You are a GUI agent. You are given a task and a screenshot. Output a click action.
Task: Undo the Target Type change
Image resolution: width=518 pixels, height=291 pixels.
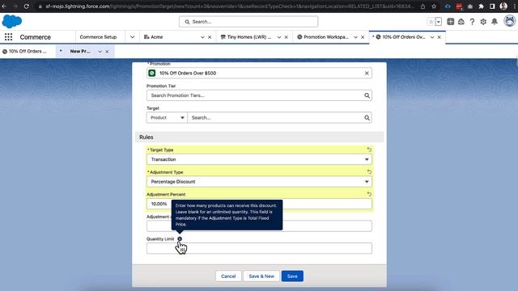pyautogui.click(x=369, y=150)
